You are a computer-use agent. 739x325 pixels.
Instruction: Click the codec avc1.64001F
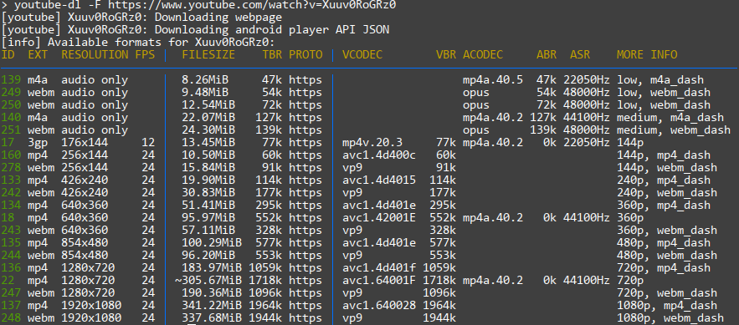[x=379, y=281]
